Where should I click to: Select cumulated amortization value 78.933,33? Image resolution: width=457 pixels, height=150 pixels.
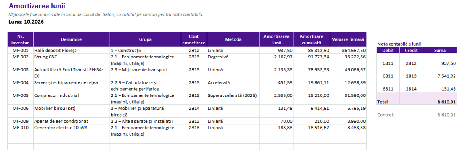311,73
